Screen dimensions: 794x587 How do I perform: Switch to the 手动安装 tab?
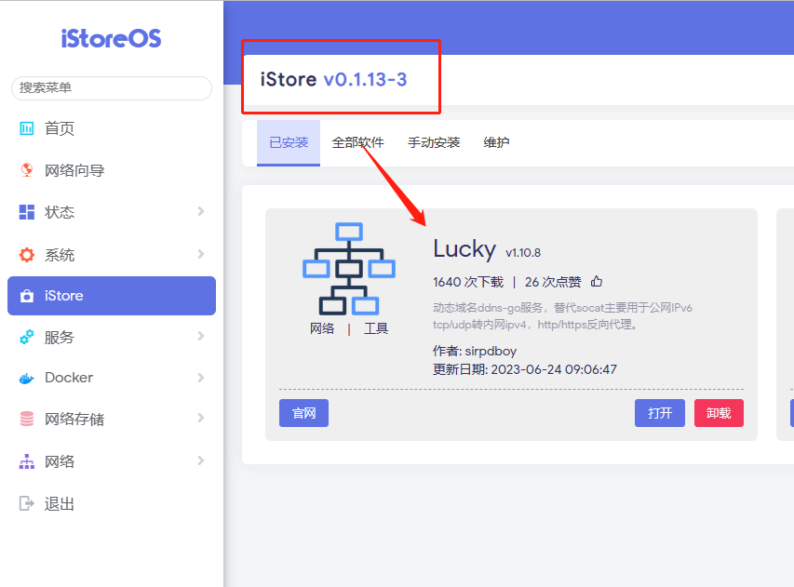tap(434, 142)
